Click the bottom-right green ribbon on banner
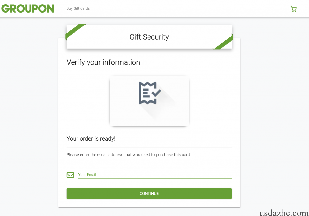This screenshot has height=216, width=309. pos(224,43)
